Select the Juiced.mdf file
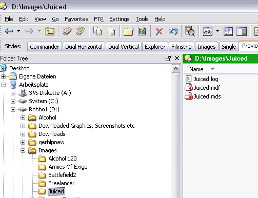This screenshot has width=258, height=198. tap(203, 88)
